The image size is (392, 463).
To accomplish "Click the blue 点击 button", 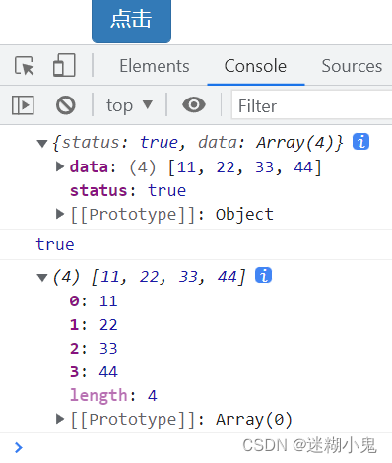I will click(x=131, y=21).
